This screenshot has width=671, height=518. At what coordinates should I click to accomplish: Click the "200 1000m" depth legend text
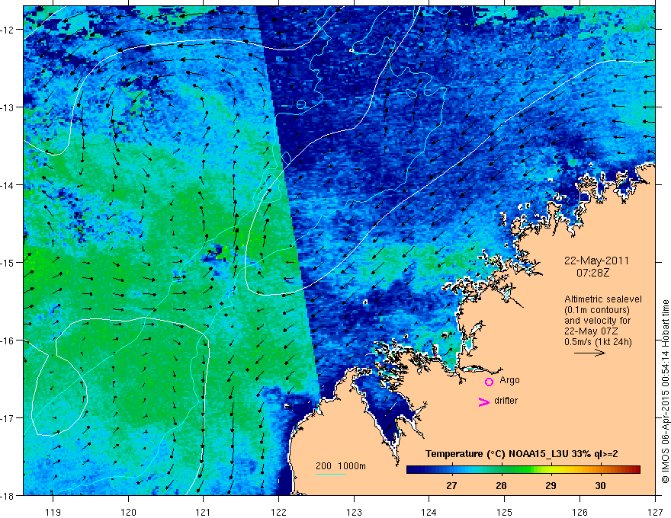click(x=341, y=466)
